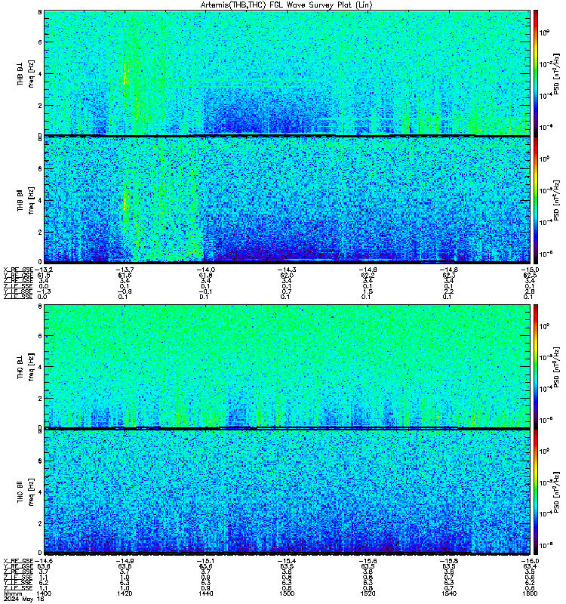Click the THC B∥ spectrogram panel
Viewport: 566px width, 604px height.
(x=288, y=492)
